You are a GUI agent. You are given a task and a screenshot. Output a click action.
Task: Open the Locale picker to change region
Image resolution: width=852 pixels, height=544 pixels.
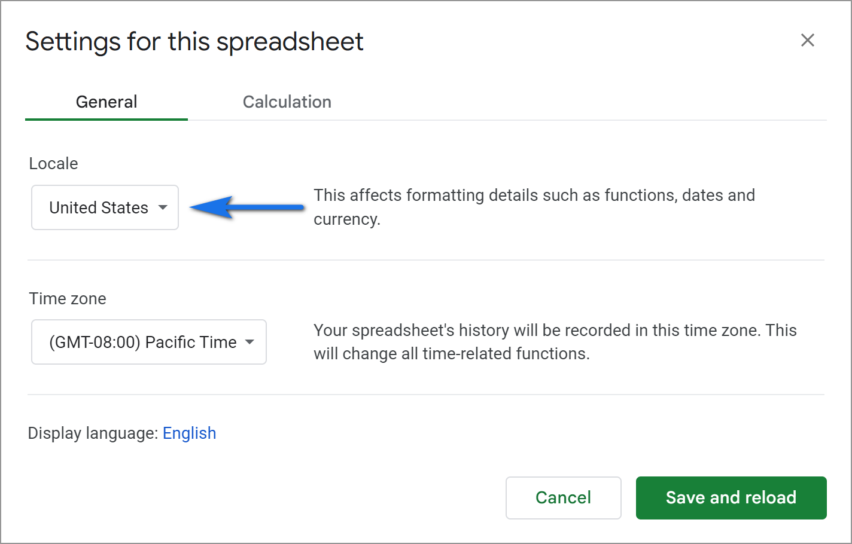(105, 207)
